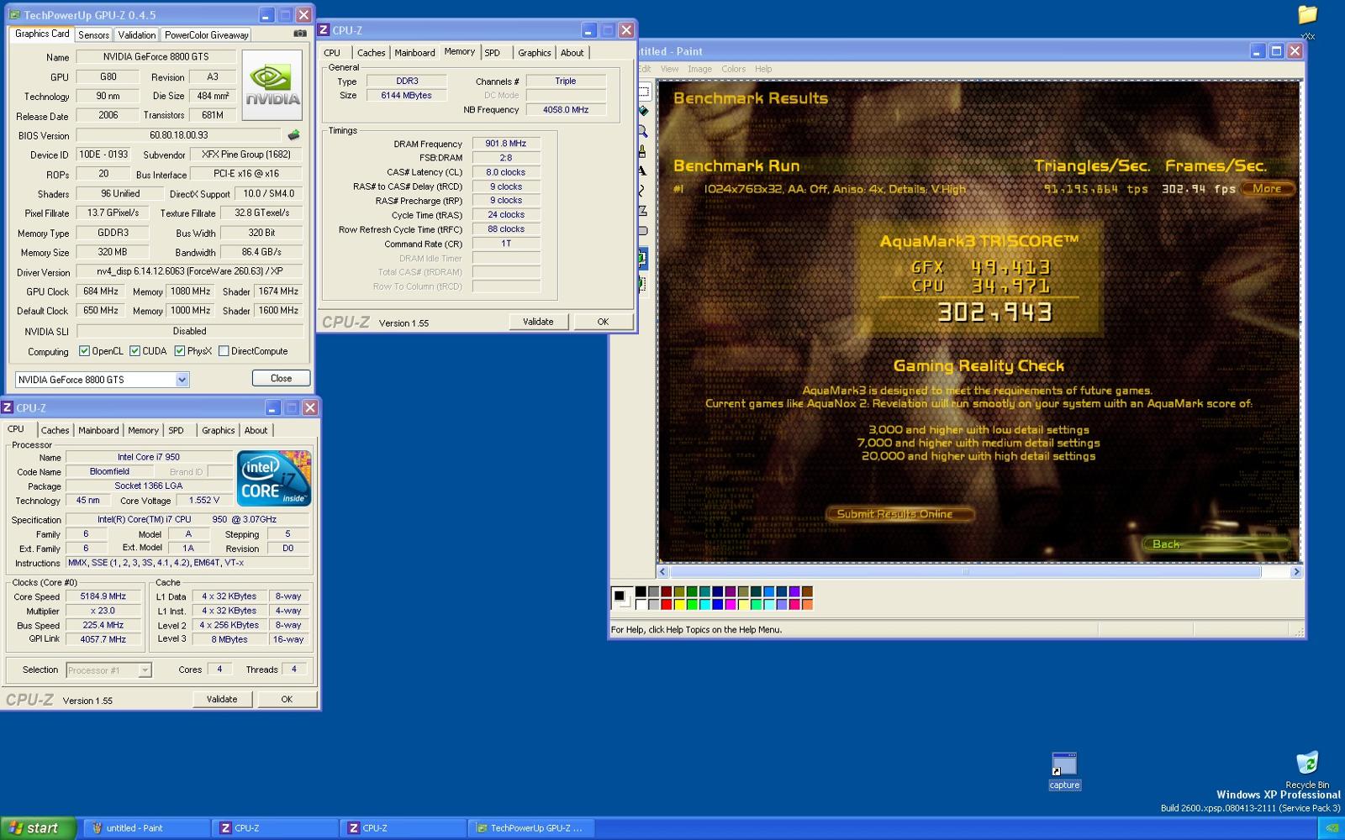Click the Close button in GPU-Z
The height and width of the screenshot is (840, 1345).
281,379
